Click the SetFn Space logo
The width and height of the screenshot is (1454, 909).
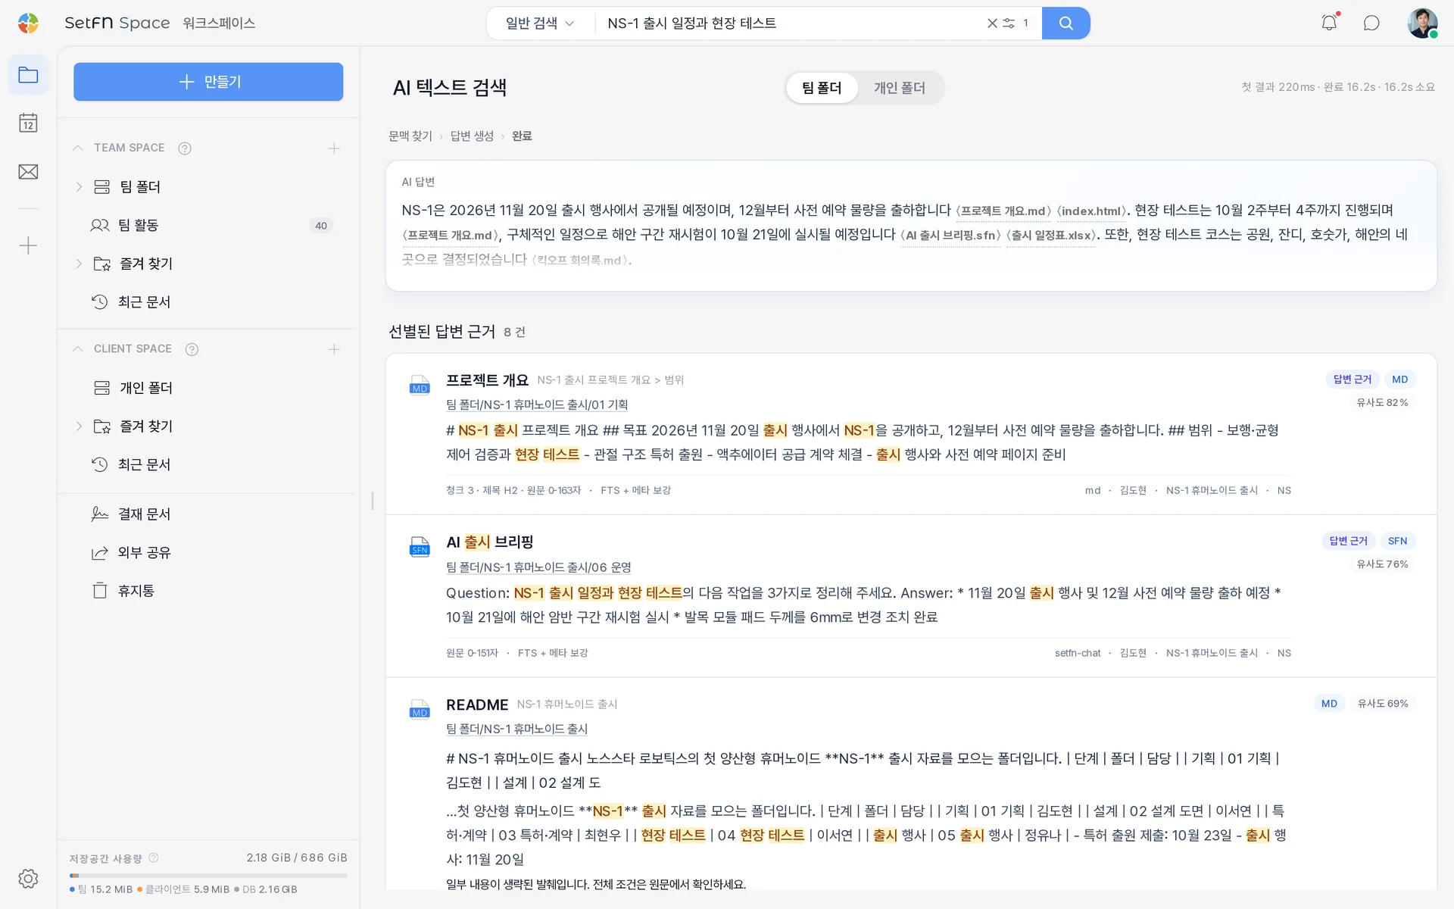point(28,23)
